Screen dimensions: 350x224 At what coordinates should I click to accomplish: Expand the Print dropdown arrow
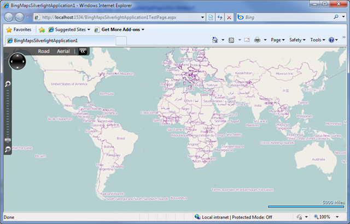point(265,40)
